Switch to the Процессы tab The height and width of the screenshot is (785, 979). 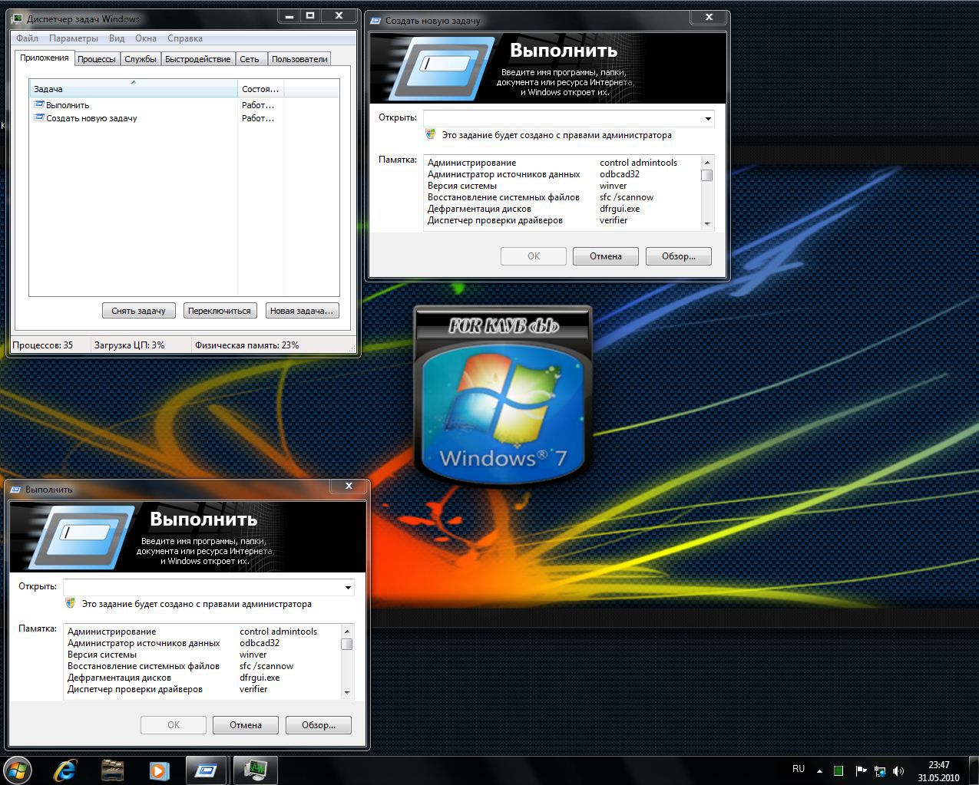(97, 59)
